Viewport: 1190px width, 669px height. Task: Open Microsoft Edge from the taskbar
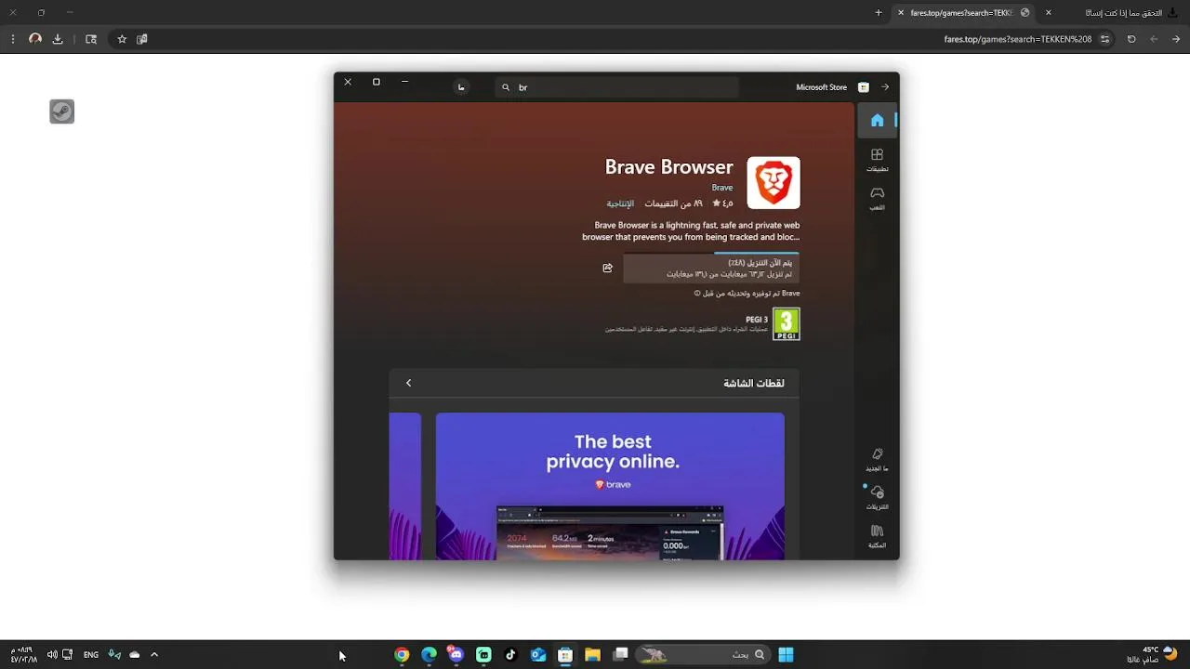pos(429,654)
